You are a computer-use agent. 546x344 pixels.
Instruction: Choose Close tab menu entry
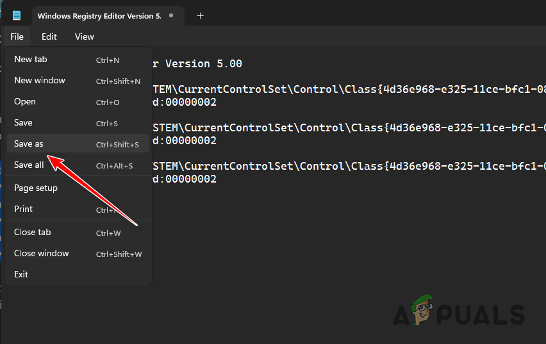point(78,233)
